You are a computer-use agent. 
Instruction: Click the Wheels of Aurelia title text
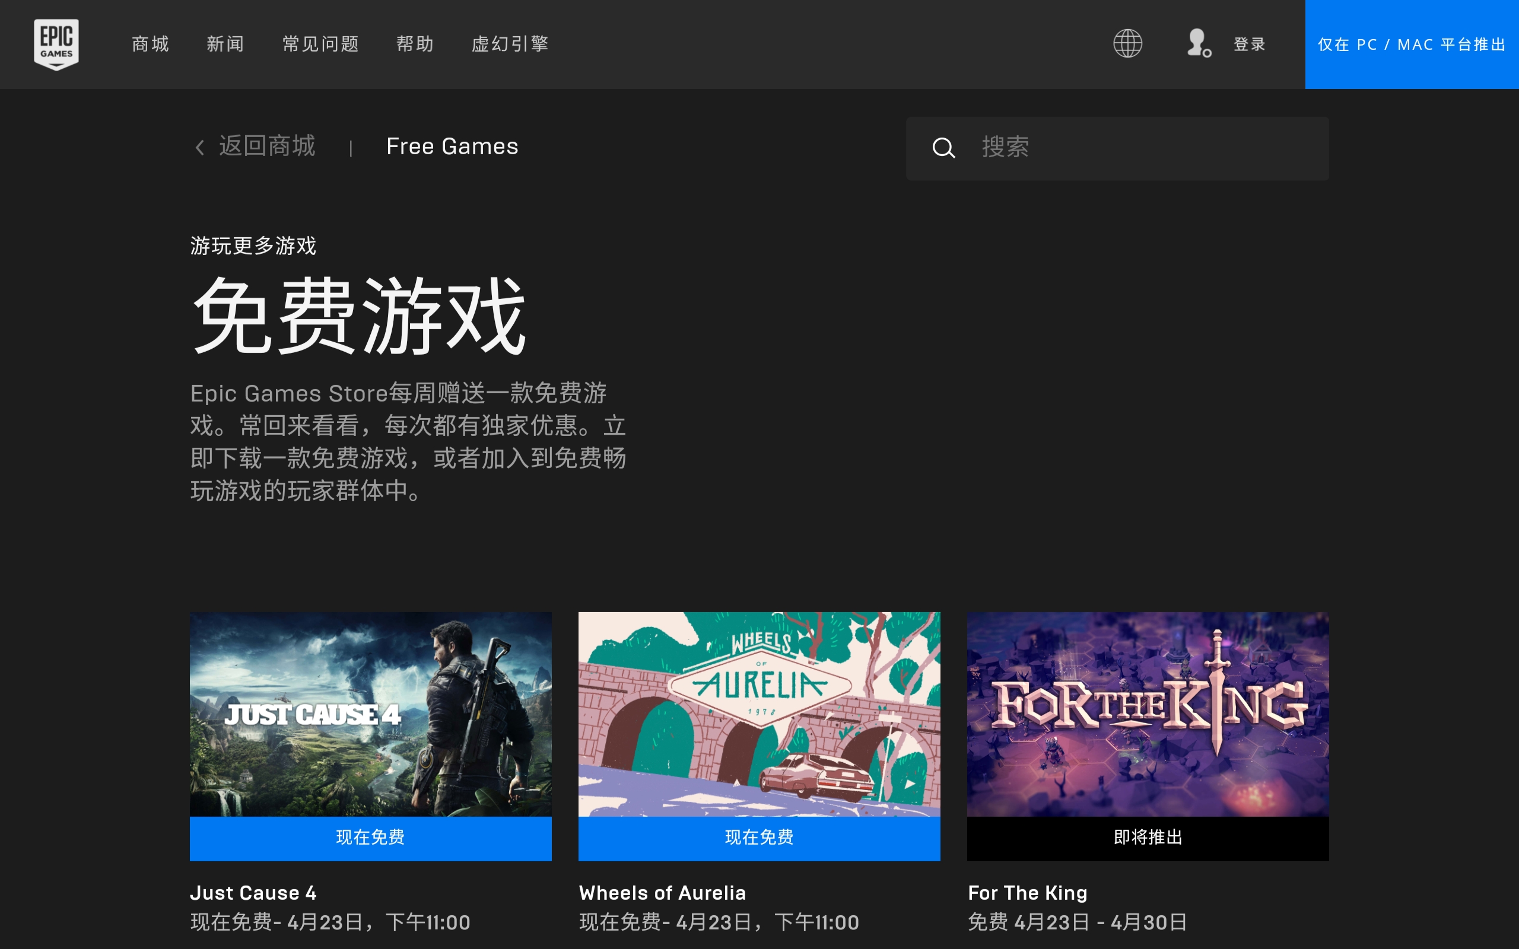tap(662, 893)
